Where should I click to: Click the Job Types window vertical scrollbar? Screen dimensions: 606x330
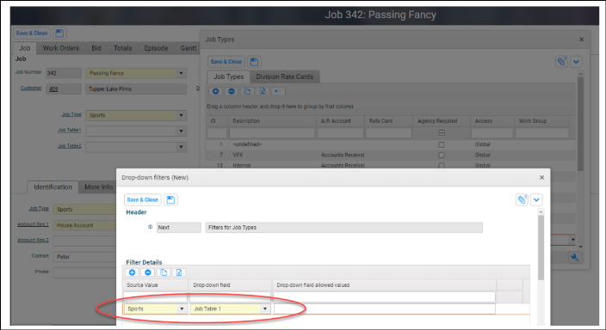coord(580,124)
